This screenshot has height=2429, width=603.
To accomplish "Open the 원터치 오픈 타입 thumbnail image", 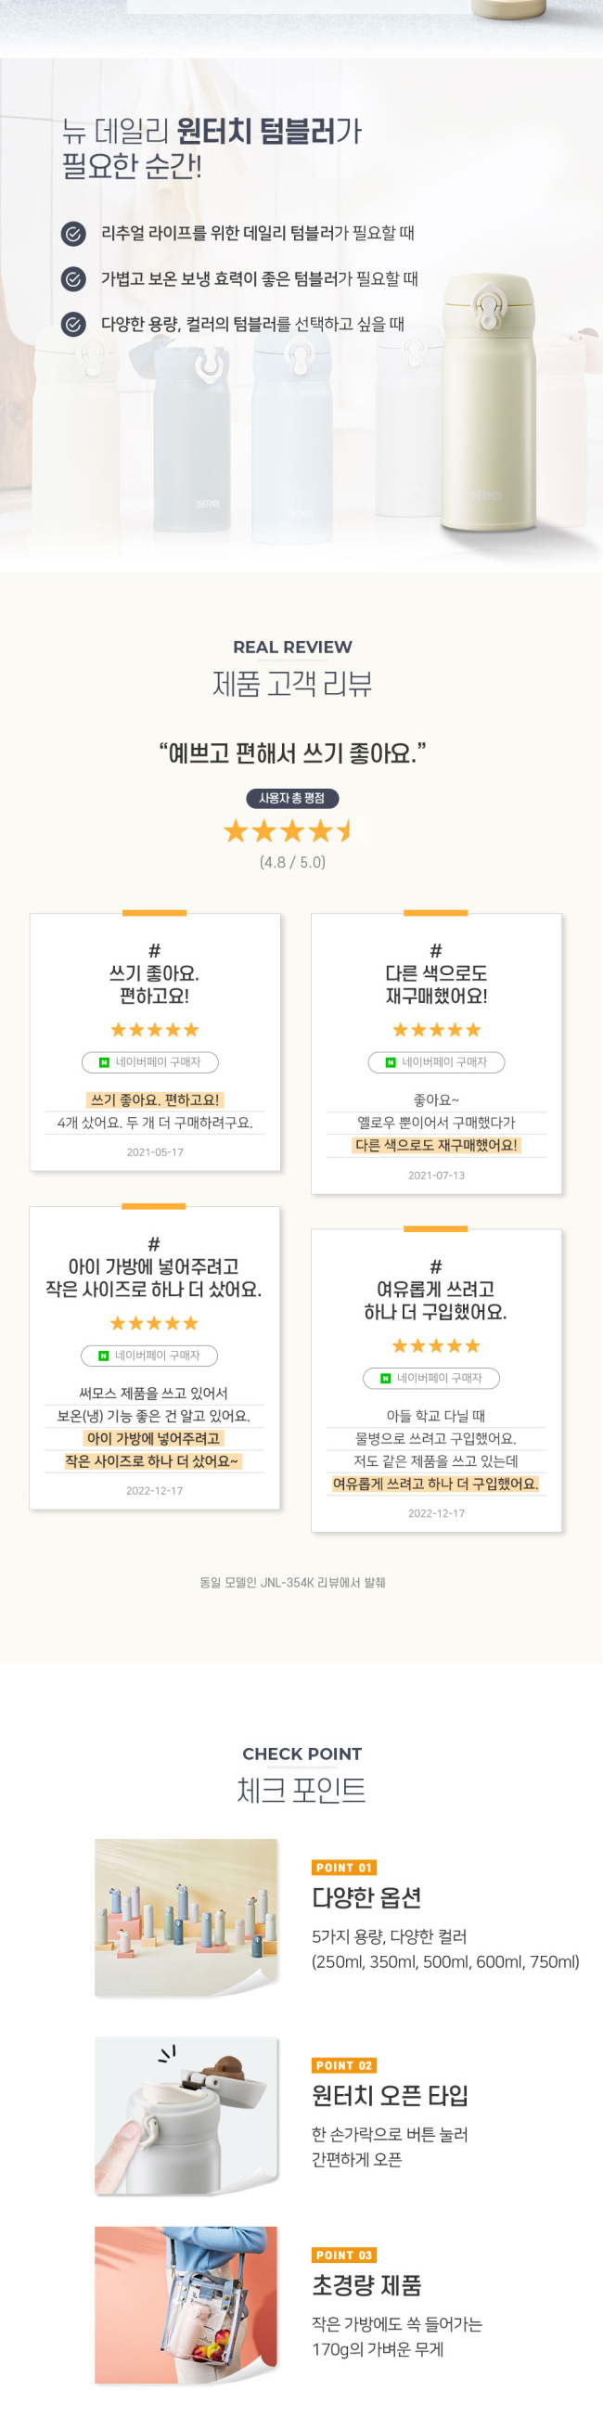I will point(186,2114).
